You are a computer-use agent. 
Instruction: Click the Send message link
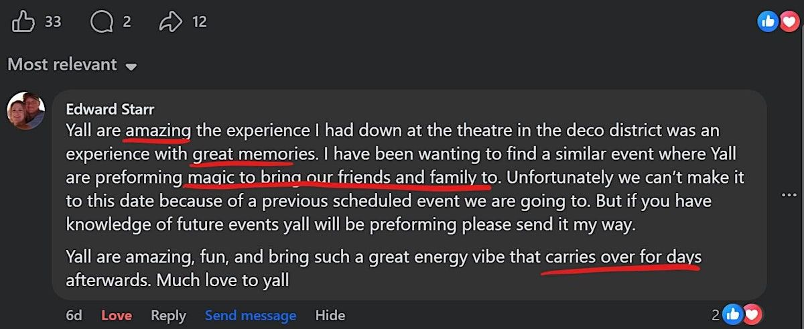pyautogui.click(x=250, y=315)
